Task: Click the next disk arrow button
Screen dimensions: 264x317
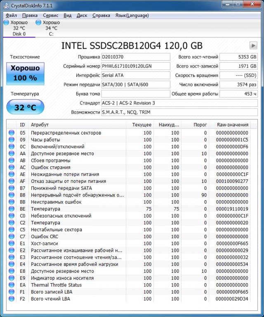Action: point(253,45)
